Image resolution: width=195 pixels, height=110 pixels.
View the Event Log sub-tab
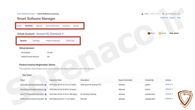pyautogui.click(x=70, y=41)
